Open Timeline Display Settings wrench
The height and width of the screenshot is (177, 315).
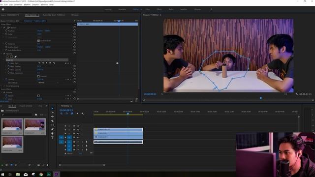pyautogui.click(x=82, y=114)
